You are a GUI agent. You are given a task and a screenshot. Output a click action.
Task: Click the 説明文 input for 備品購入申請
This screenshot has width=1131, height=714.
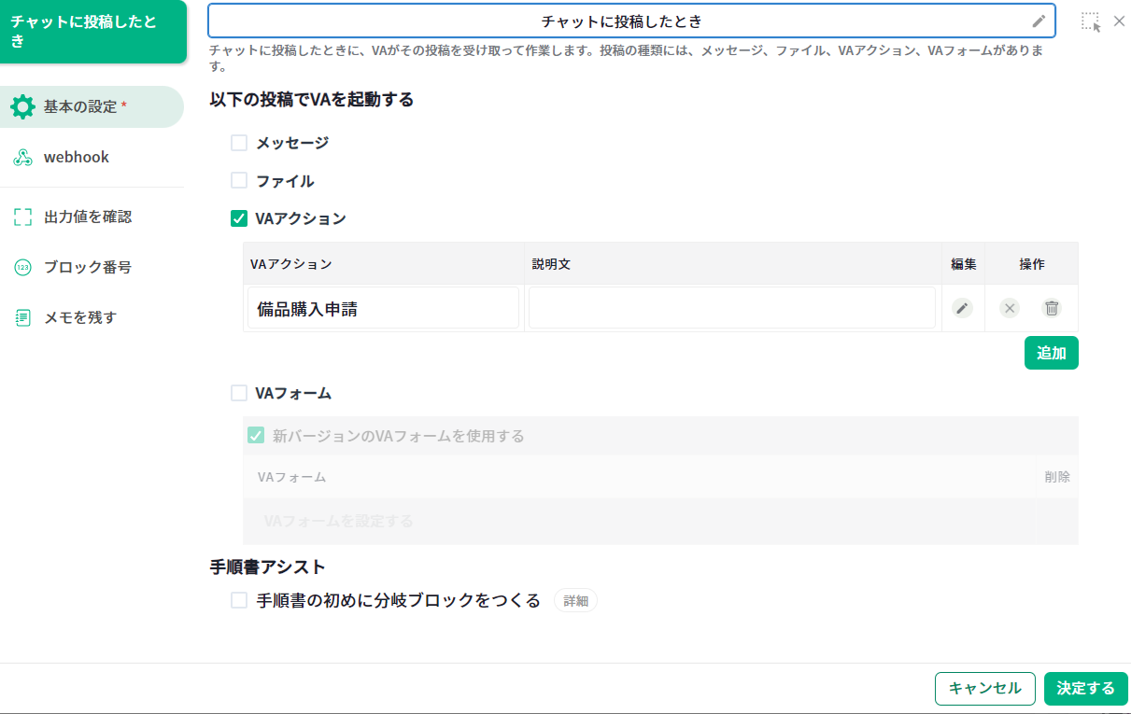732,308
